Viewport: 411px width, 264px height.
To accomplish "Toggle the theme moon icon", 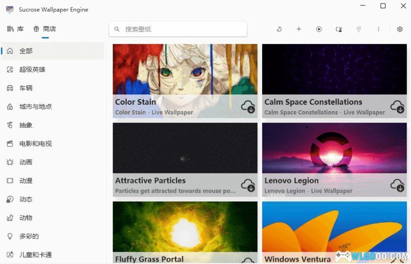I will (x=279, y=29).
